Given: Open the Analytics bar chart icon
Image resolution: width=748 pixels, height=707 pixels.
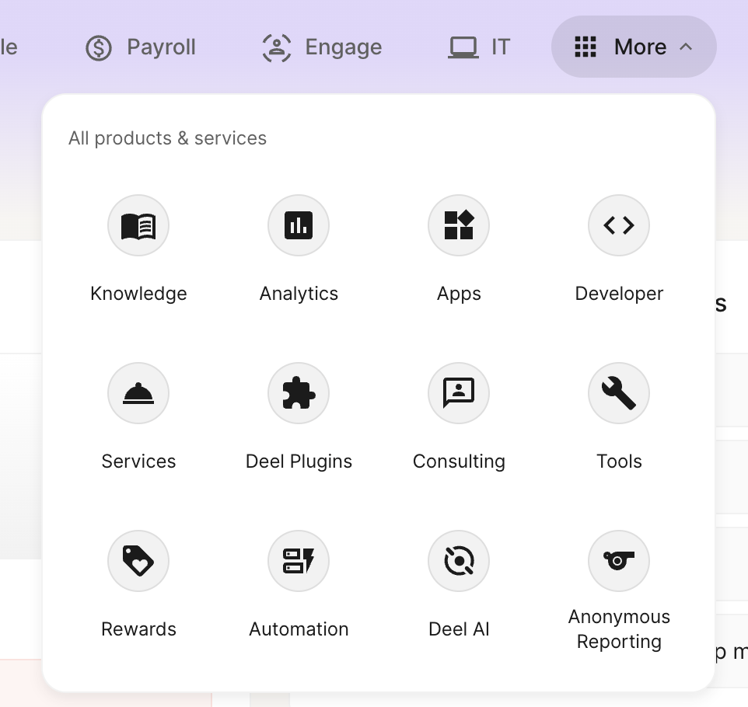Looking at the screenshot, I should [x=299, y=225].
